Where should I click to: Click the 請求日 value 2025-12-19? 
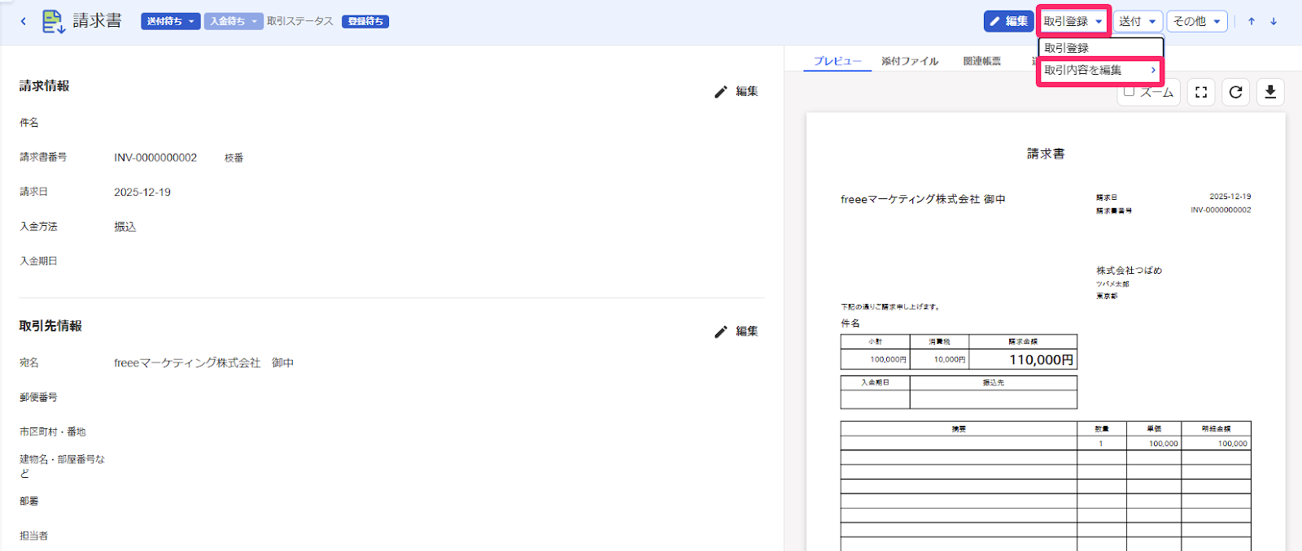pos(142,193)
